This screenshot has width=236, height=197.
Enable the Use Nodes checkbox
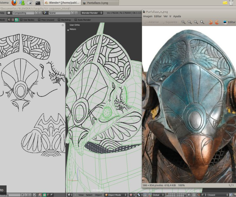[21, 20]
